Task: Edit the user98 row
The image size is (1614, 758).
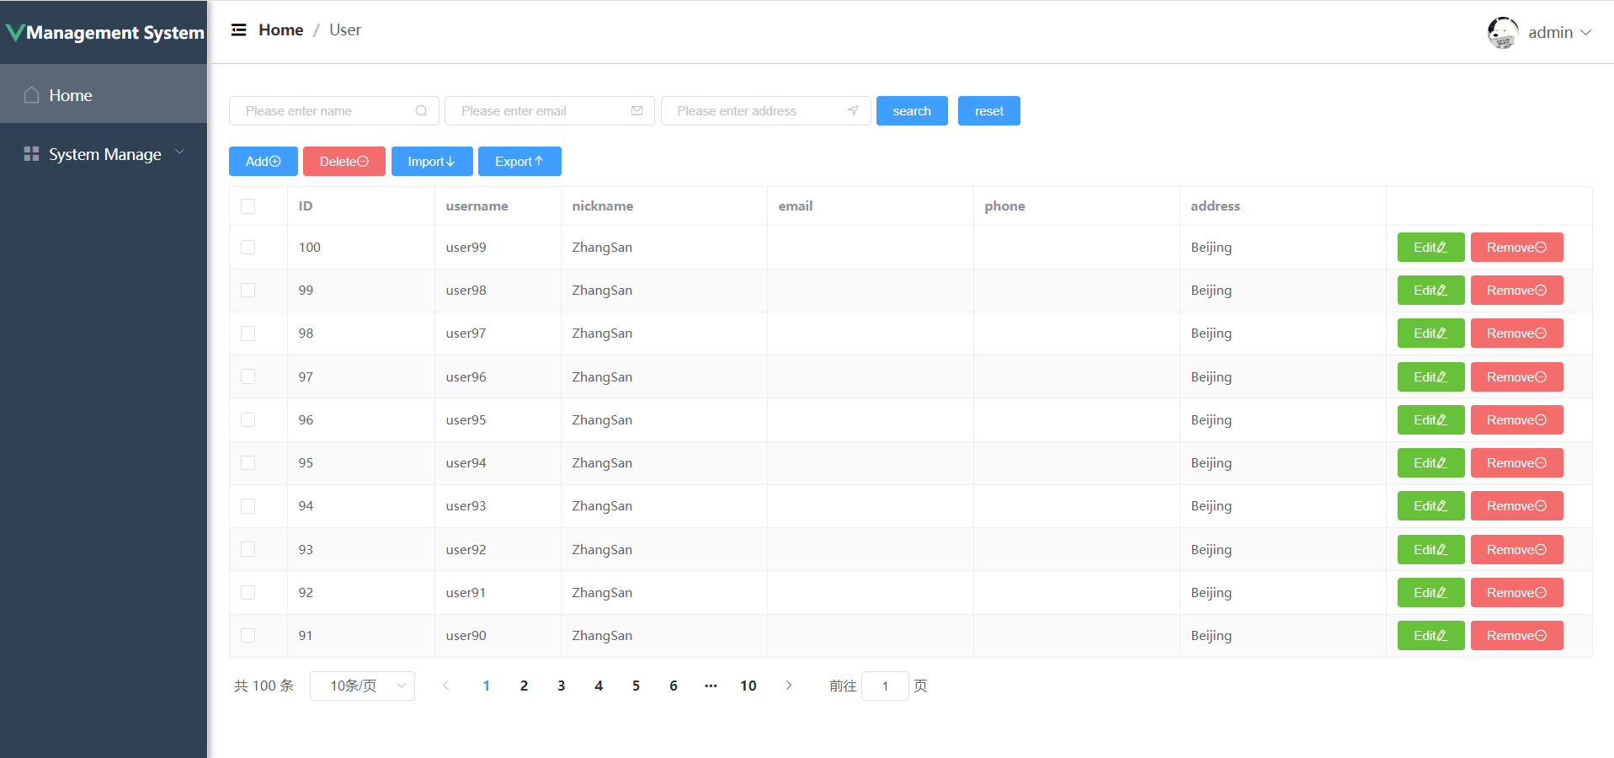Action: [x=1430, y=291]
